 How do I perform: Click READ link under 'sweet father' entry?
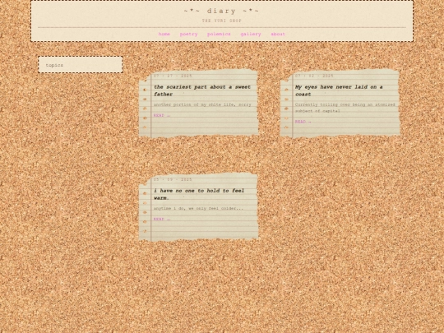161,115
